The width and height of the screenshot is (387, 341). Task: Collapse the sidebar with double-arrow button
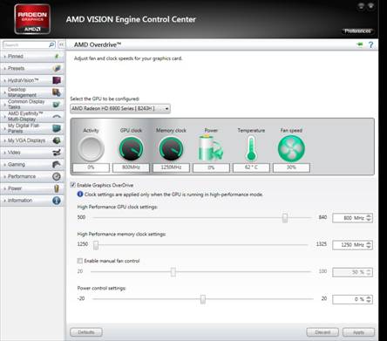pos(61,44)
